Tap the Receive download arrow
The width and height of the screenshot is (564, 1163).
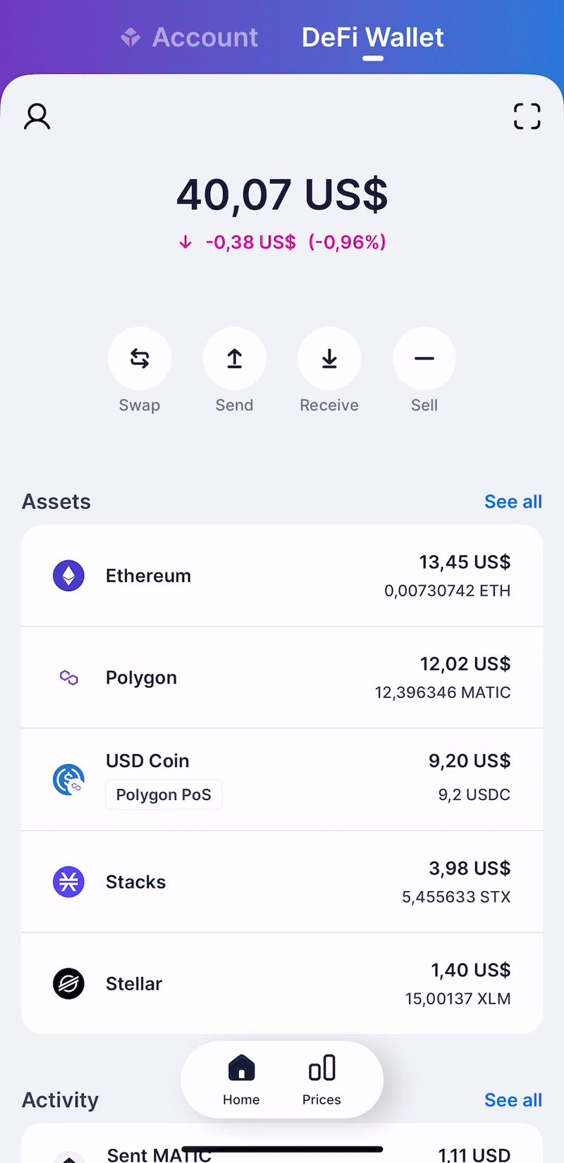click(329, 359)
